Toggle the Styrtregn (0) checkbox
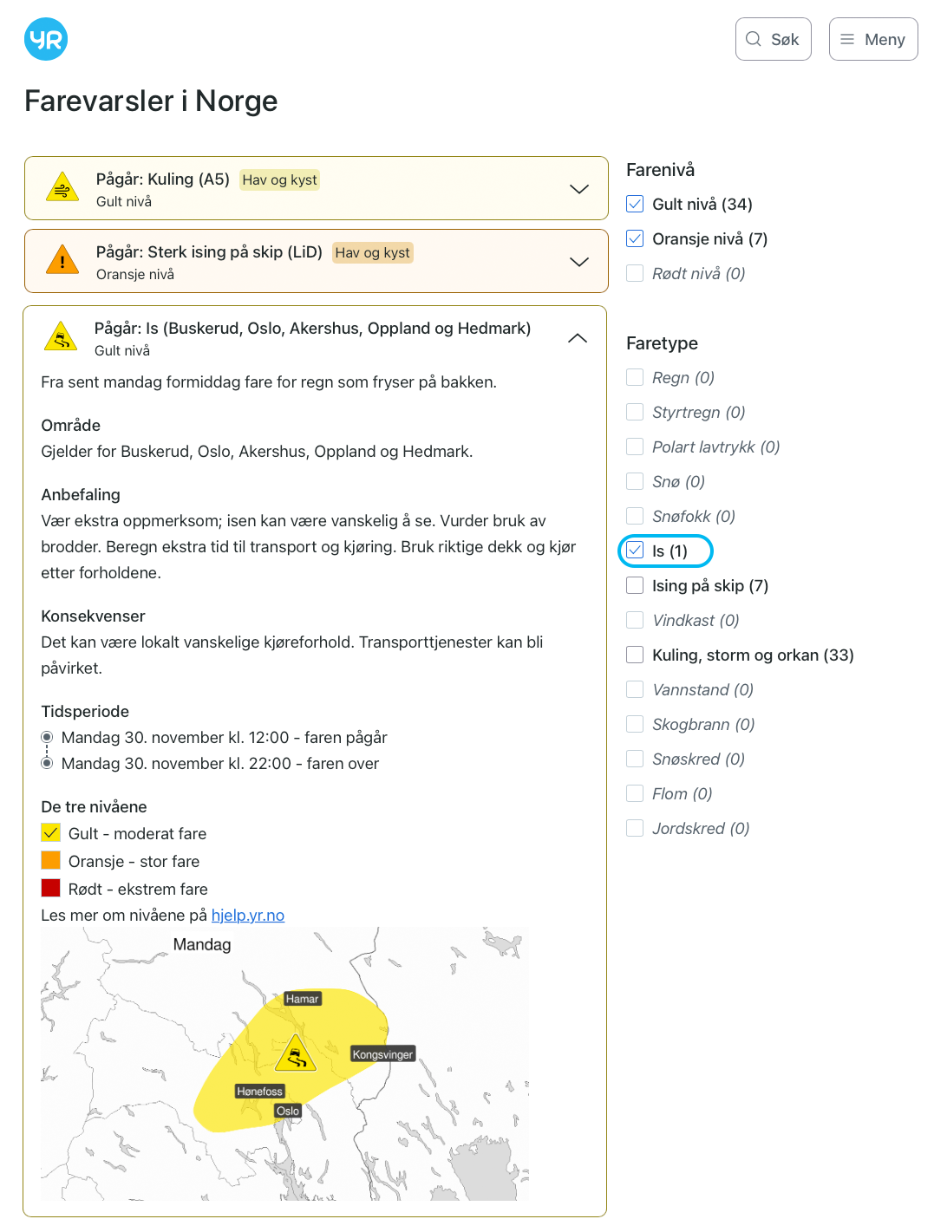This screenshot has width=934, height=1219. (635, 412)
